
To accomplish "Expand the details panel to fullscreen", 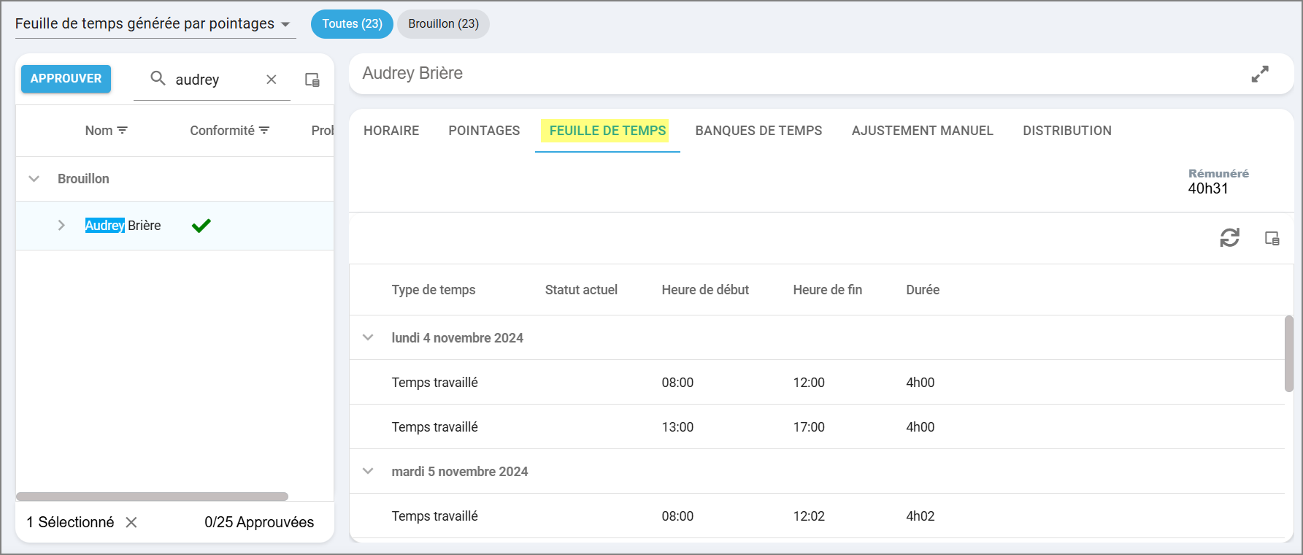I will click(1260, 74).
